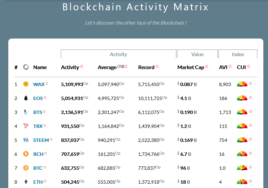
Task: Click the CUI gauge in STEEM row
Action: 242,140
